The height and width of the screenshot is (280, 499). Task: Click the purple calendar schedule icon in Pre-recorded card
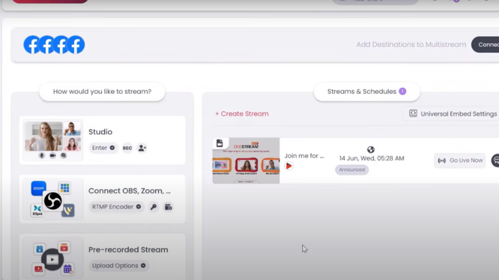[67, 269]
